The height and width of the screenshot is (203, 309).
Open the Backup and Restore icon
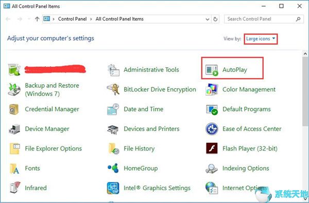(14, 89)
